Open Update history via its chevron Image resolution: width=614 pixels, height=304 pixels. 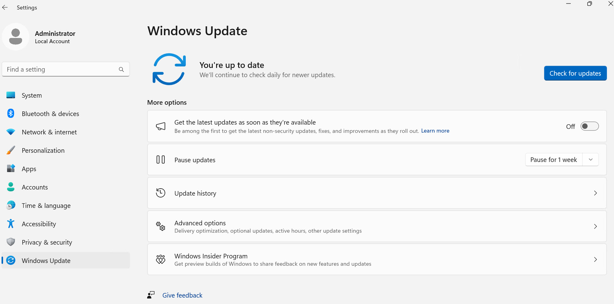pyautogui.click(x=595, y=193)
